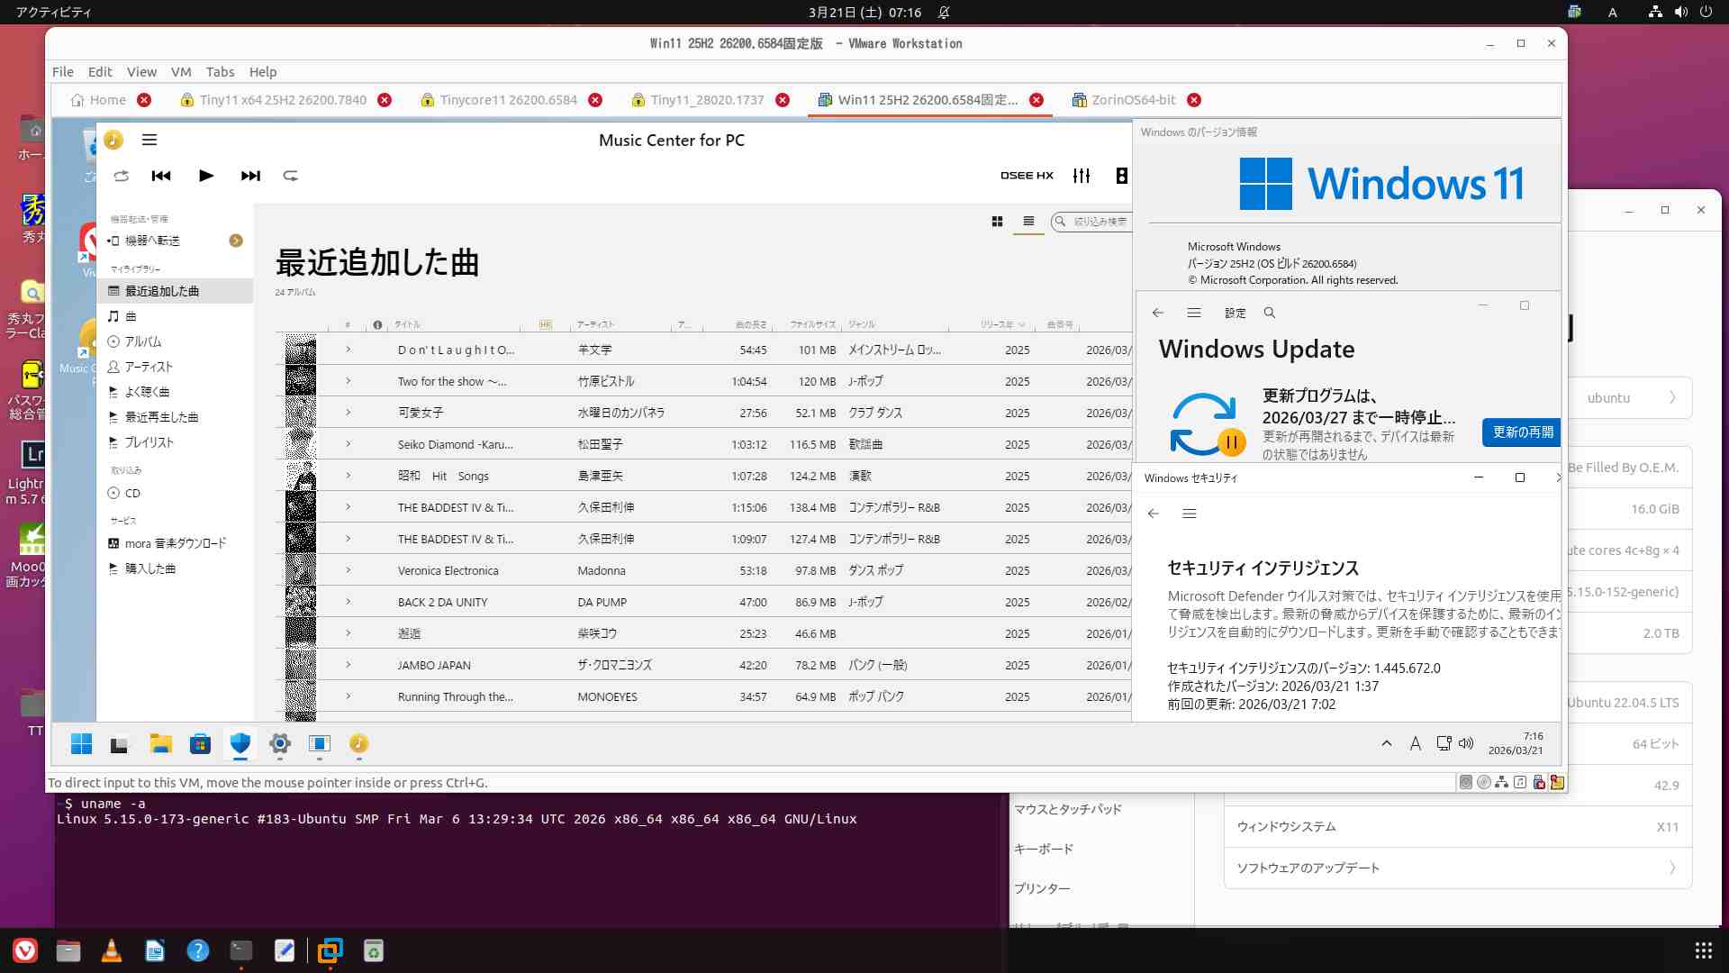
Task: Open Music Center hamburger menu
Action: tap(149, 140)
